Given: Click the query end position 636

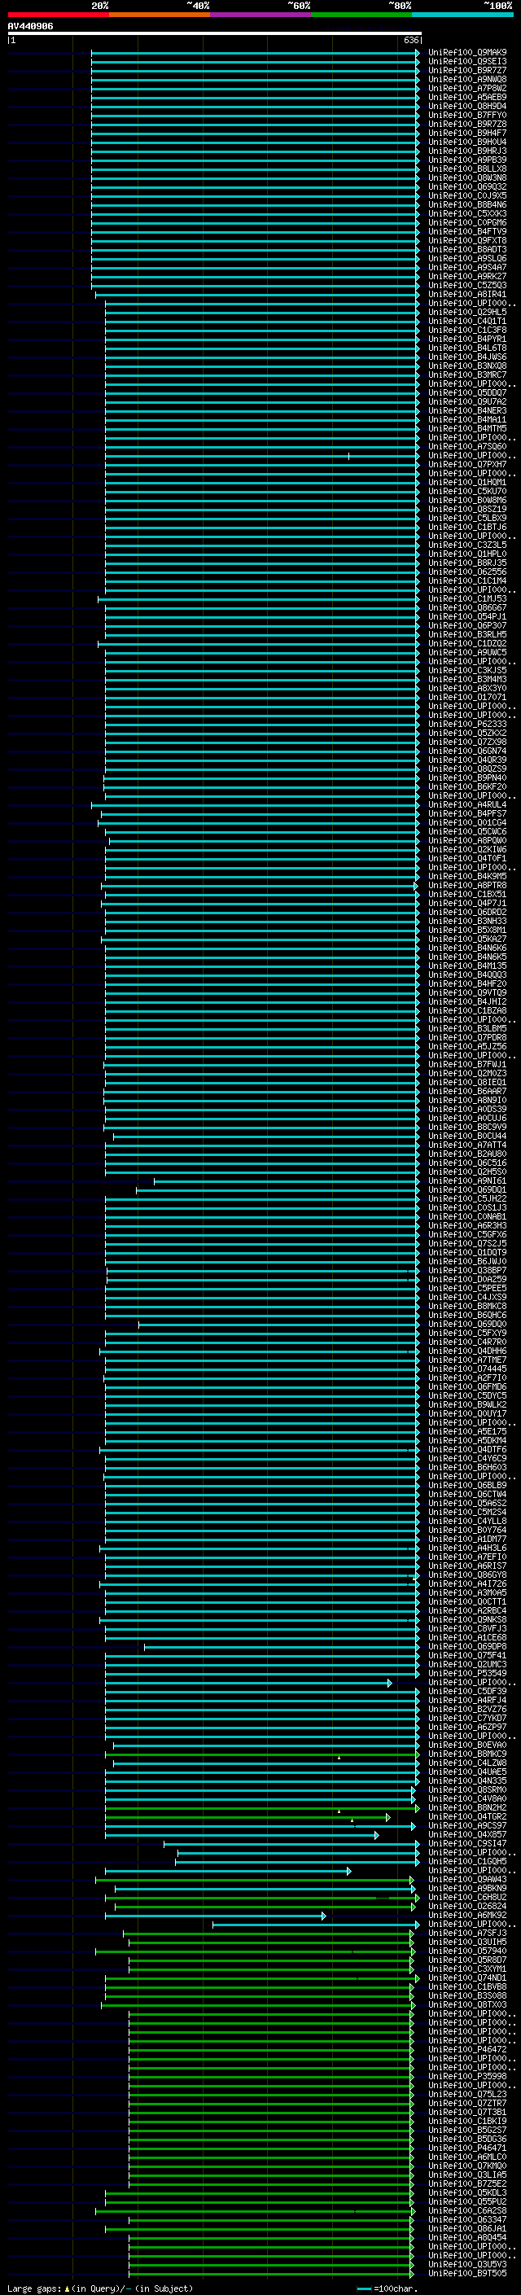Looking at the screenshot, I should (x=411, y=40).
